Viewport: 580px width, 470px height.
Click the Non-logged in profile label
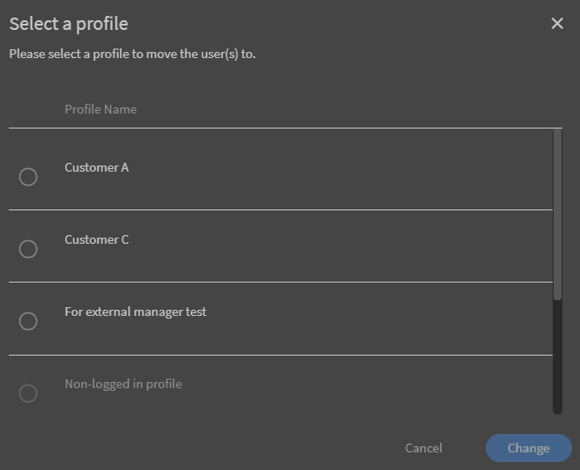coord(123,384)
